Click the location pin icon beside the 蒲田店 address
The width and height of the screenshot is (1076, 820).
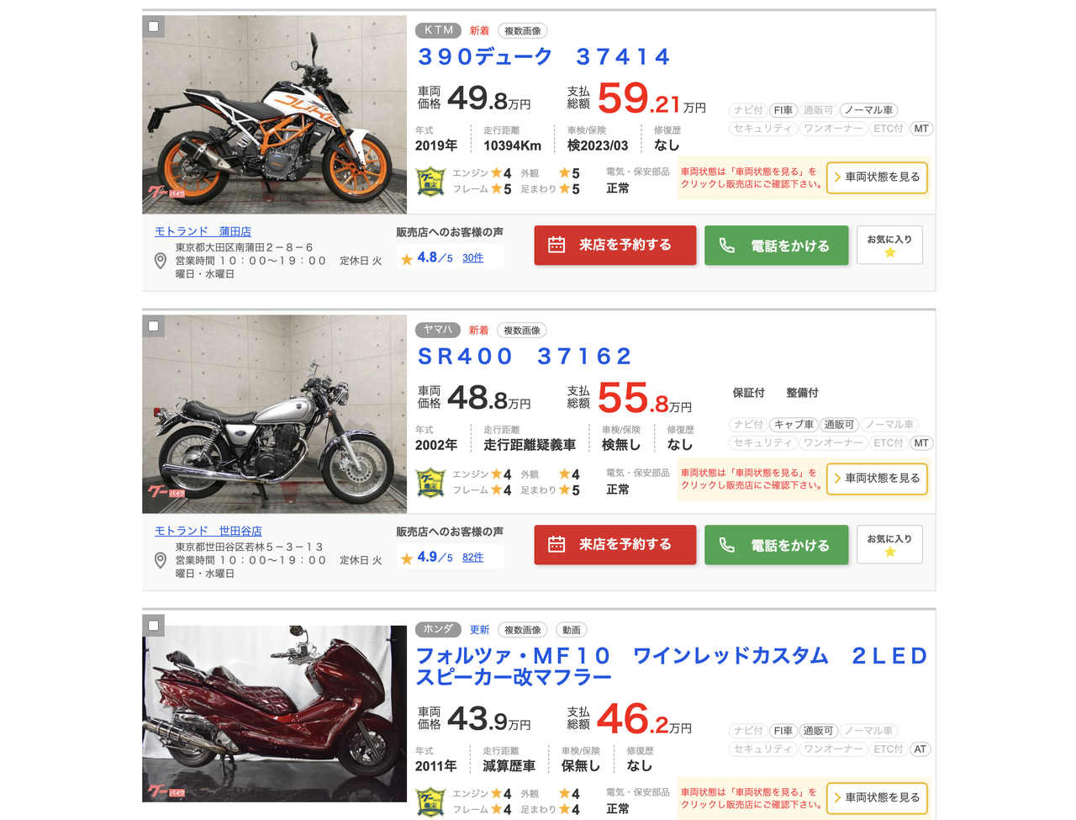click(161, 261)
